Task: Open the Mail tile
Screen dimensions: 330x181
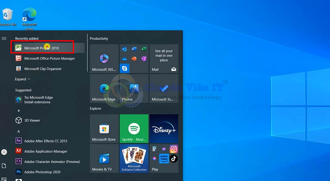Action: pos(164,59)
